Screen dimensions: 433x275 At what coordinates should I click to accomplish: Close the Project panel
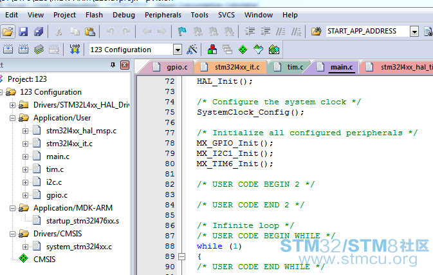pos(125,65)
